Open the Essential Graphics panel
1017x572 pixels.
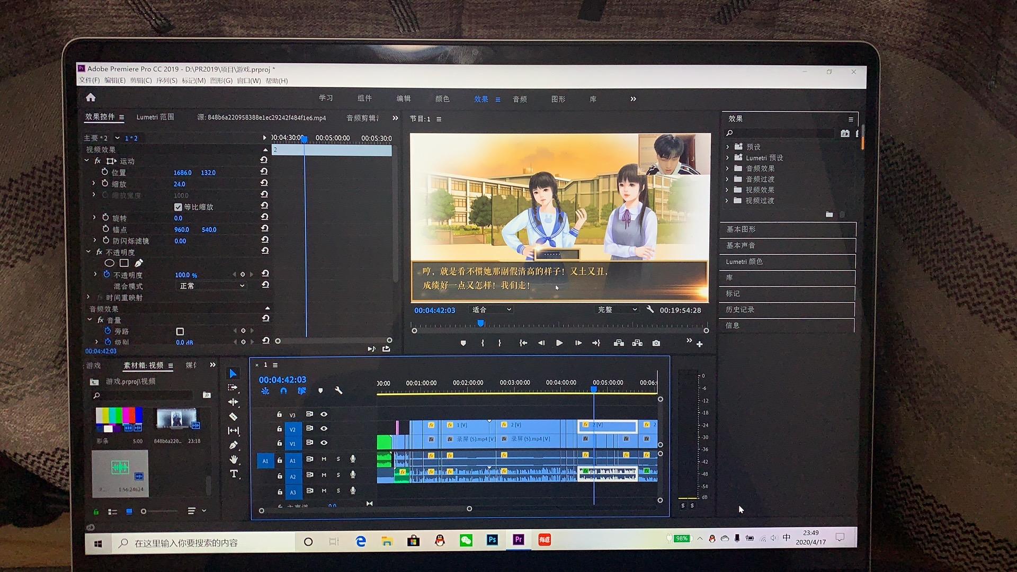click(788, 229)
